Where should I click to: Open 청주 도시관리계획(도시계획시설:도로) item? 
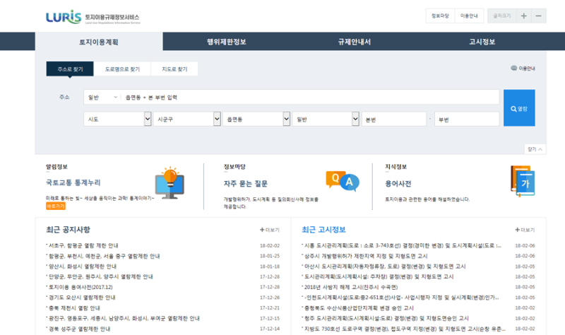[386, 319]
